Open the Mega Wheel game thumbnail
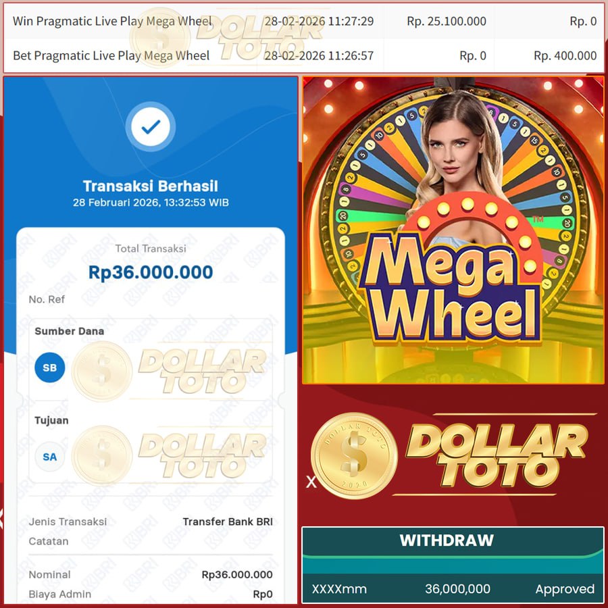The image size is (608, 608). 453,230
